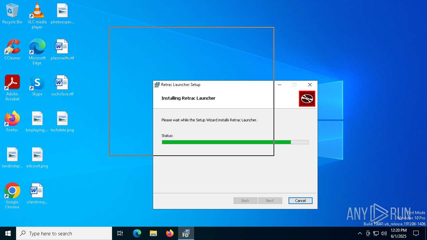Viewport: 427px width, 240px height.
Task: Open File Explorer from the taskbar
Action: coord(153,233)
